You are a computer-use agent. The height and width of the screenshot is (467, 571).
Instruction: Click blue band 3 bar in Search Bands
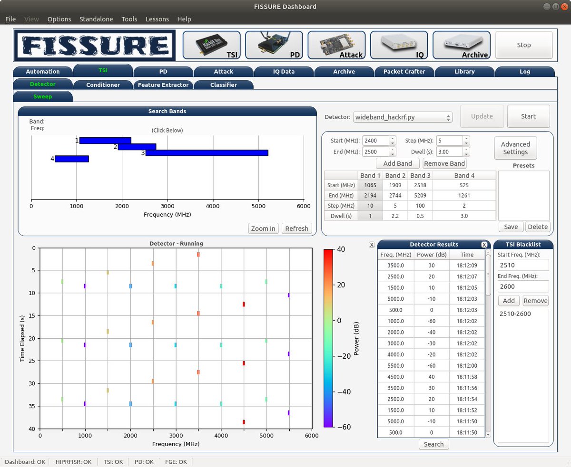coord(207,153)
